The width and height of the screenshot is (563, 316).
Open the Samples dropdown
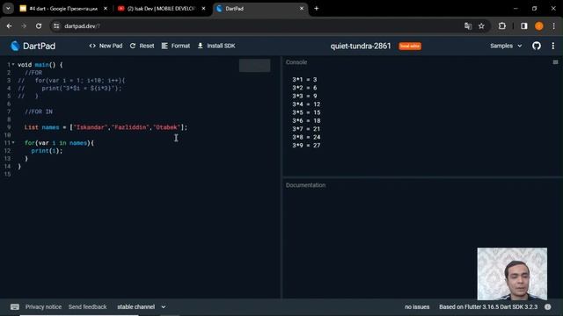pyautogui.click(x=506, y=46)
